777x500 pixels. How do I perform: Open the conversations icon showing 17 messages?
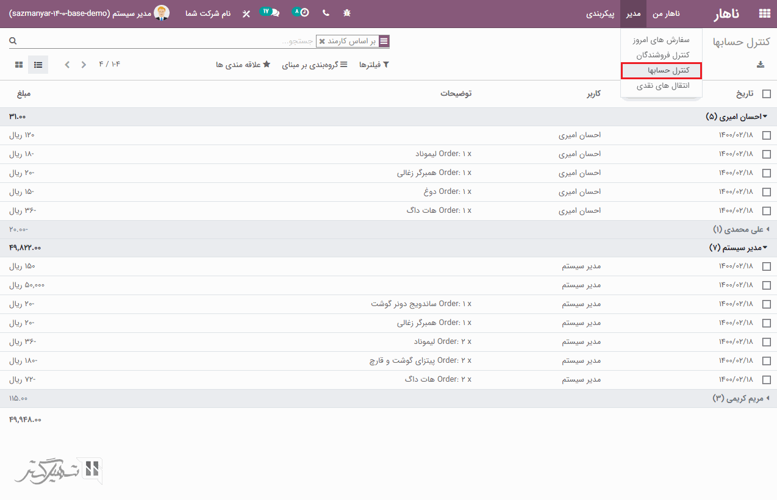click(268, 12)
